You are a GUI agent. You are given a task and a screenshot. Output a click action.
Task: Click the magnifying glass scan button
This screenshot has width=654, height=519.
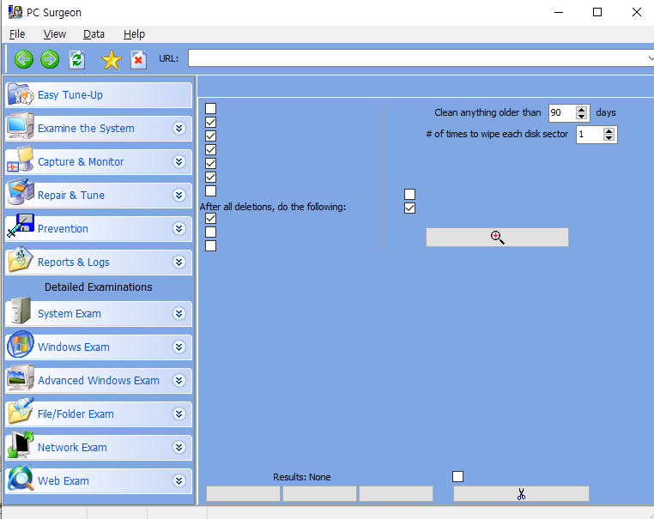497,238
